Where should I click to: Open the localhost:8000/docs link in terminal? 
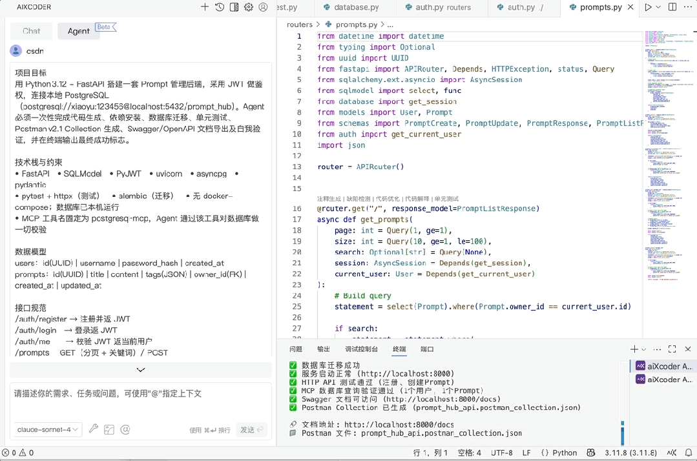[x=399, y=424]
